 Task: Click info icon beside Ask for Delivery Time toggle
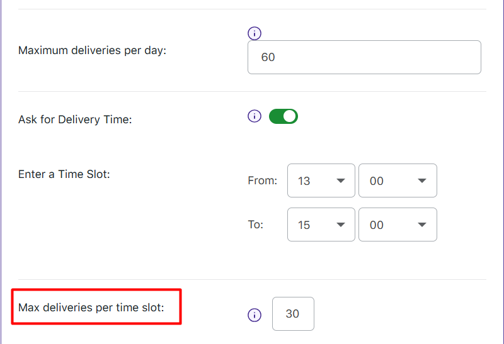point(255,116)
